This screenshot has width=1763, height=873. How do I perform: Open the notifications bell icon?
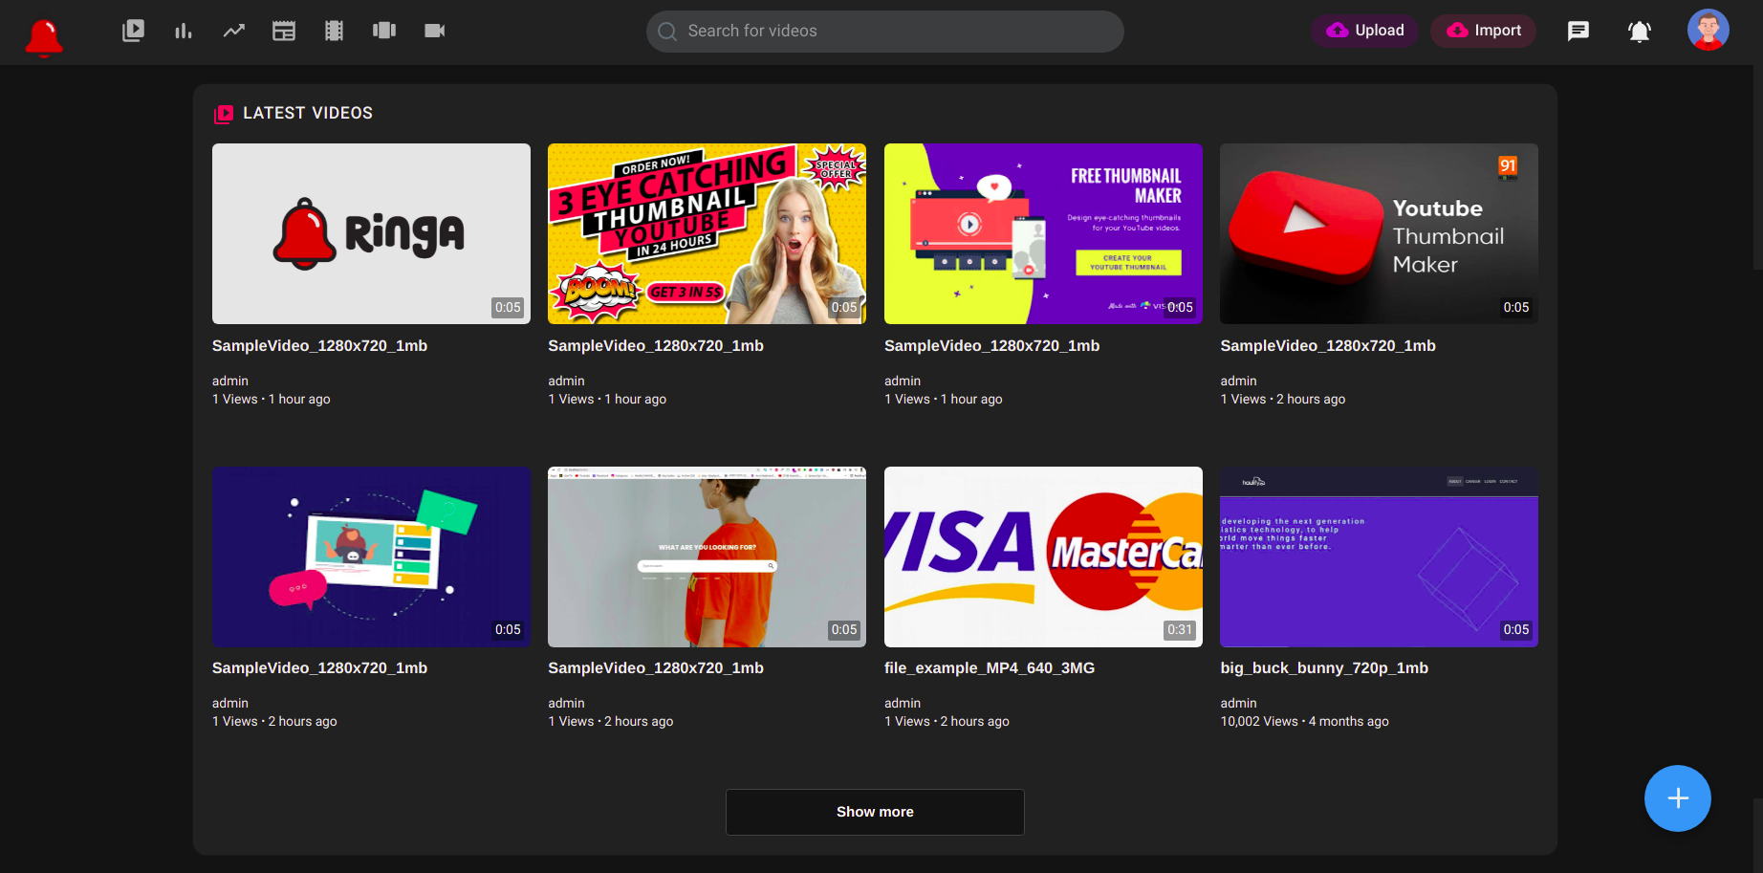pos(1639,31)
